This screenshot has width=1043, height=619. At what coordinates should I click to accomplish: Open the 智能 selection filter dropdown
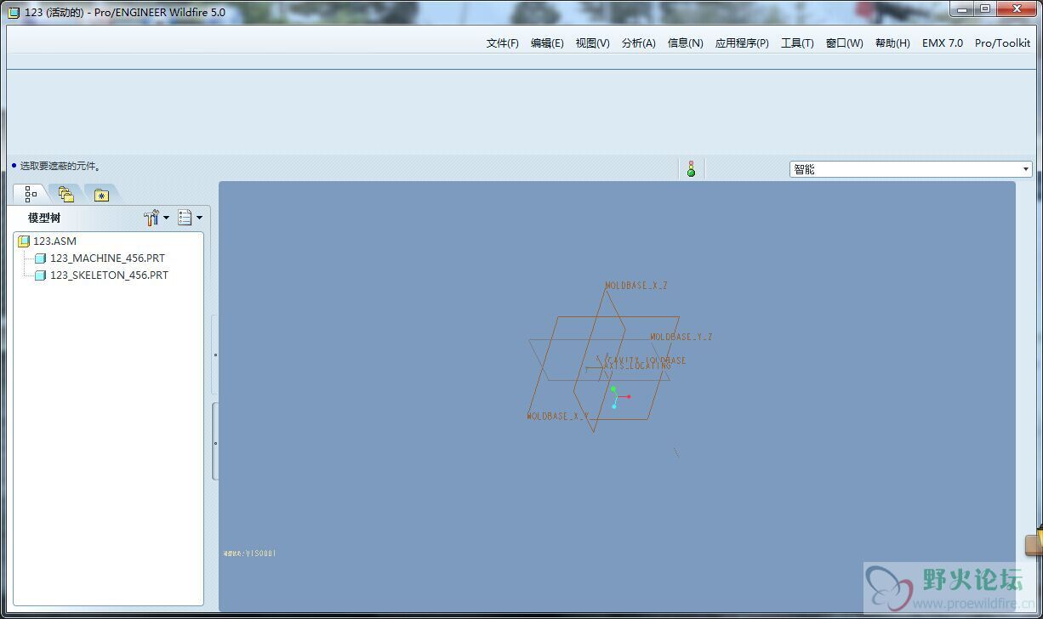pyautogui.click(x=910, y=169)
